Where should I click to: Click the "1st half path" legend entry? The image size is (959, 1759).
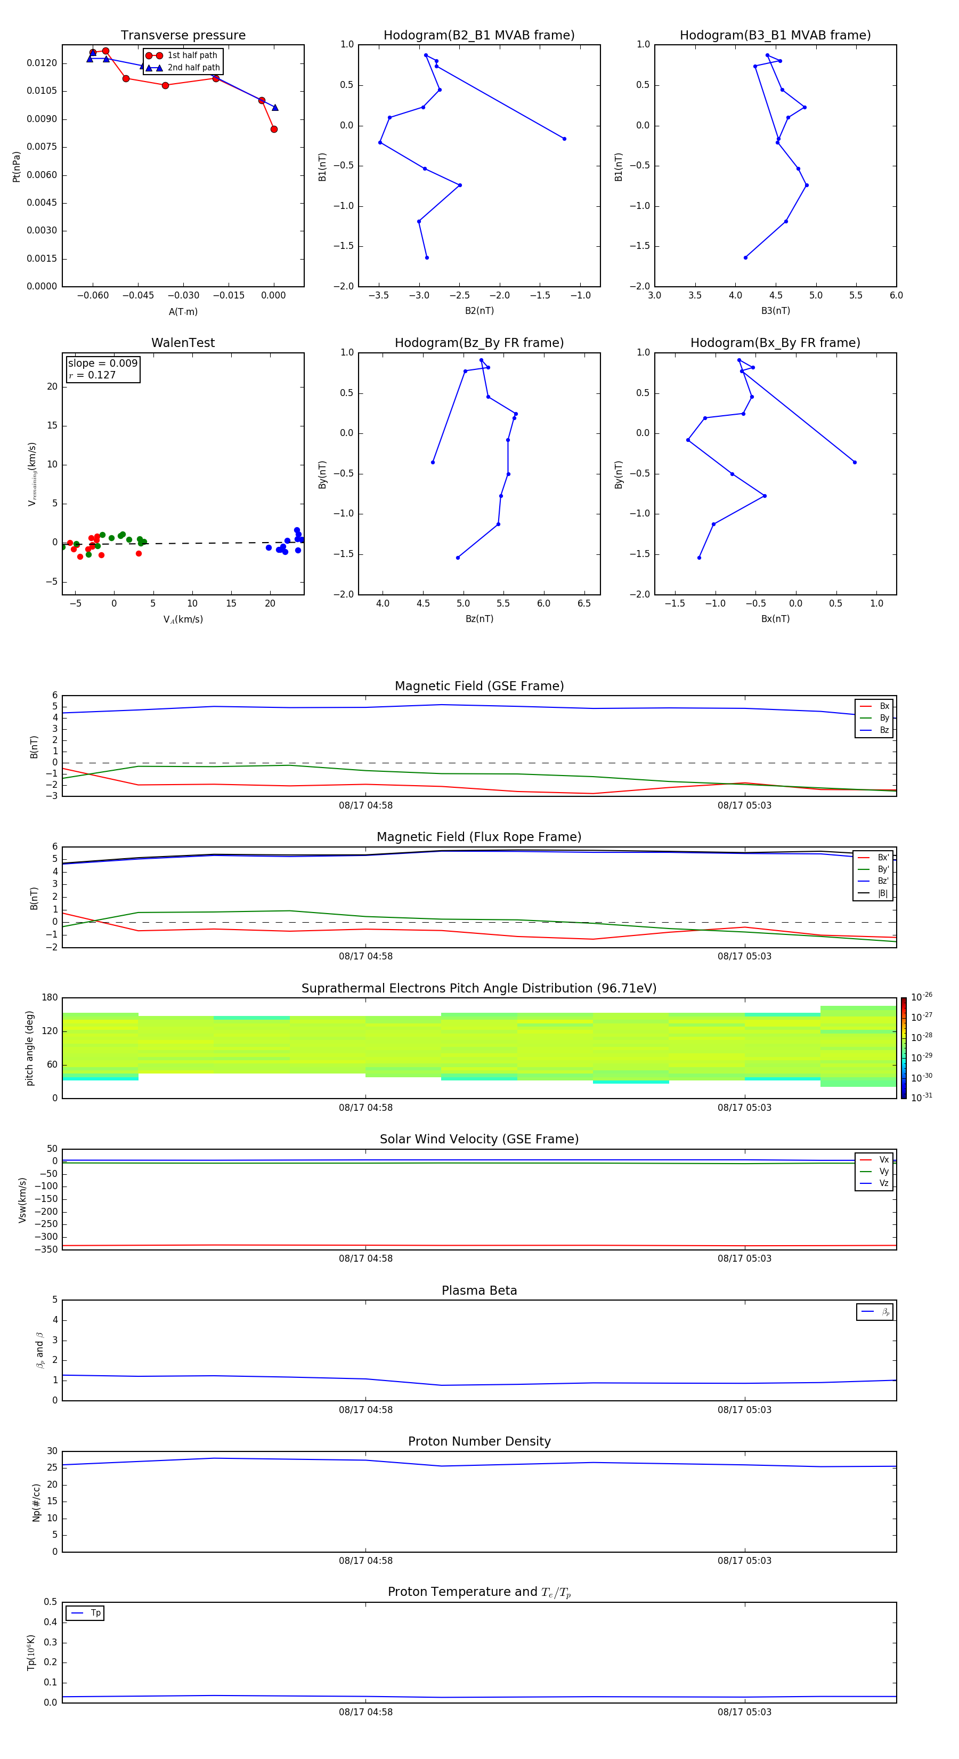point(183,55)
